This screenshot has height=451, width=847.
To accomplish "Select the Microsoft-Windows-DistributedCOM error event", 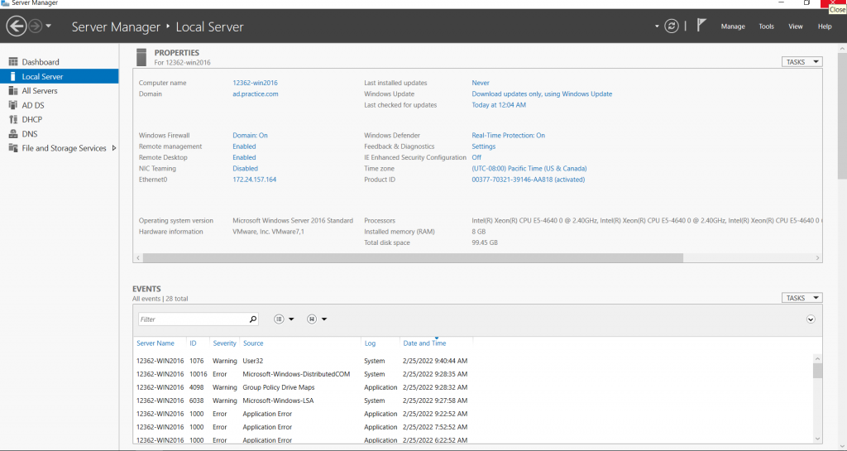I will (x=473, y=374).
